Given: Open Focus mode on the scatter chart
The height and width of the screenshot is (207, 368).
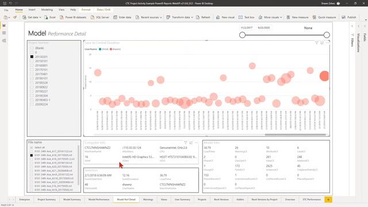Looking at the screenshot, I should click(322, 43).
